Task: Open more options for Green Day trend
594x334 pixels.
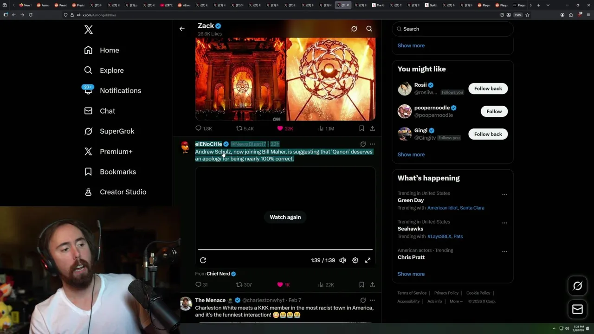Action: click(x=504, y=194)
